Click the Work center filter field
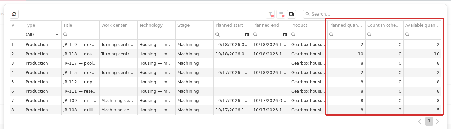 118,35
